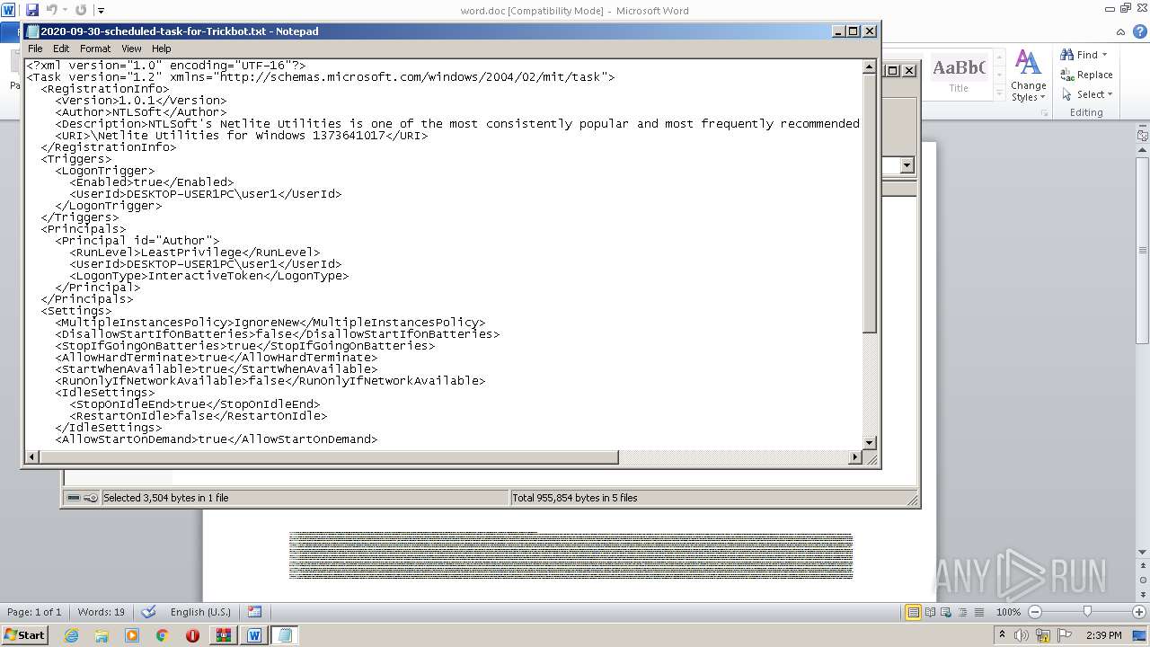Open Google Chrome from taskbar
The image size is (1150, 647).
[162, 635]
